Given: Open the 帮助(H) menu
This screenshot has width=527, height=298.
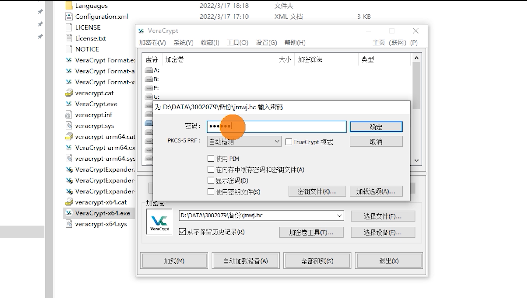Looking at the screenshot, I should (x=295, y=43).
